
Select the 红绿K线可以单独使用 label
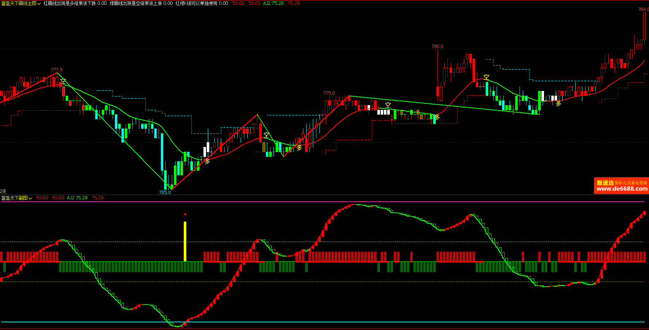click(196, 3)
